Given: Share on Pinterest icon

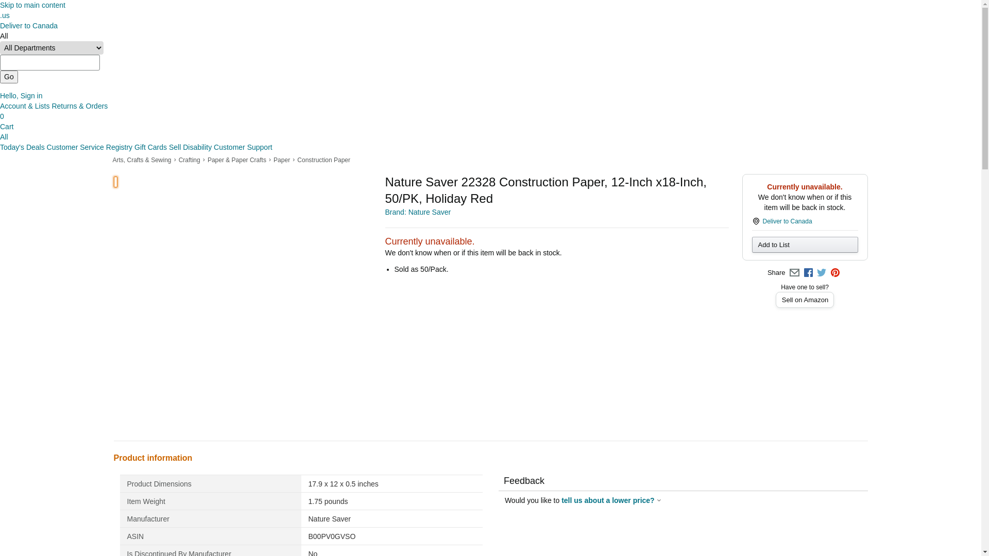Looking at the screenshot, I should 835,273.
